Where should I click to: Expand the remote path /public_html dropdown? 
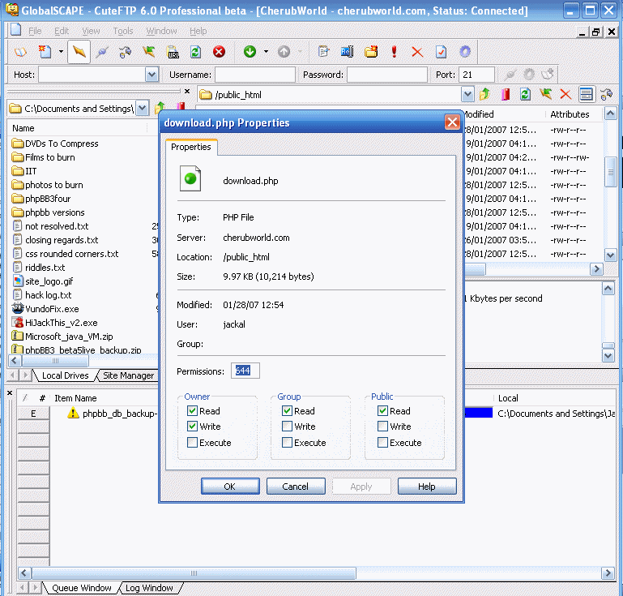tap(467, 95)
